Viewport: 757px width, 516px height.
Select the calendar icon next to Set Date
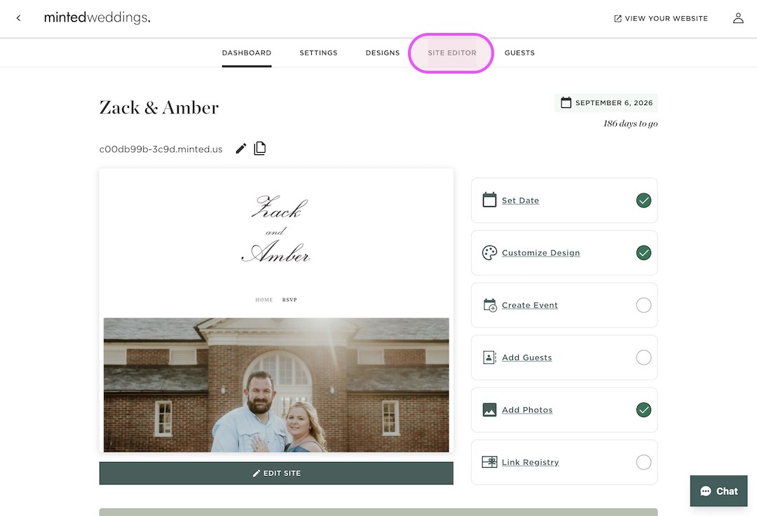tap(489, 200)
